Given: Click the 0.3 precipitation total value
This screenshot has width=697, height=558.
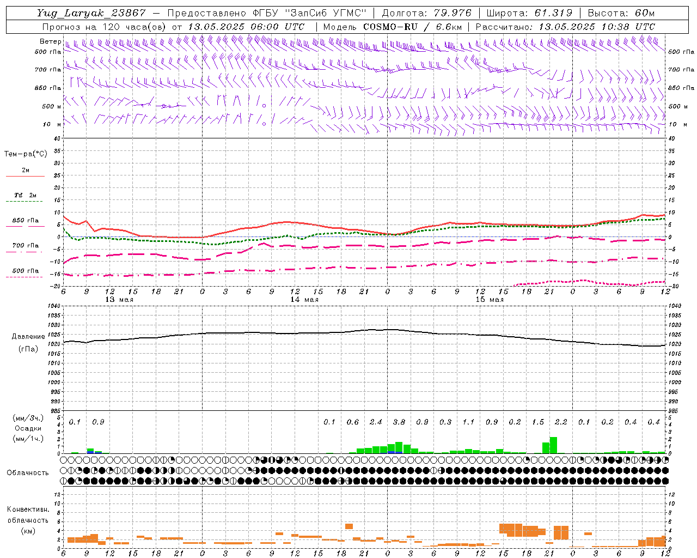Looking at the screenshot, I should [445, 422].
